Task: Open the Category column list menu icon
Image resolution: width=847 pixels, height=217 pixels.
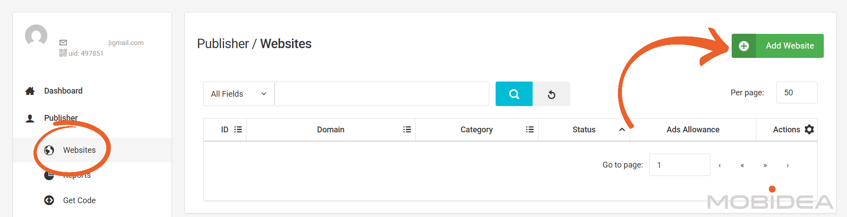Action: click(x=530, y=129)
